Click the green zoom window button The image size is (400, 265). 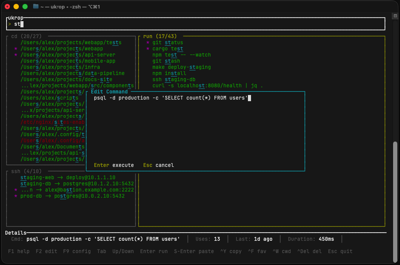[25, 7]
